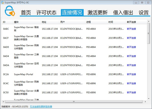This screenshot has height=109, width=152.
Task: Select the iServer 三维服务 cell in row 0AD4
Action: pos(26,56)
